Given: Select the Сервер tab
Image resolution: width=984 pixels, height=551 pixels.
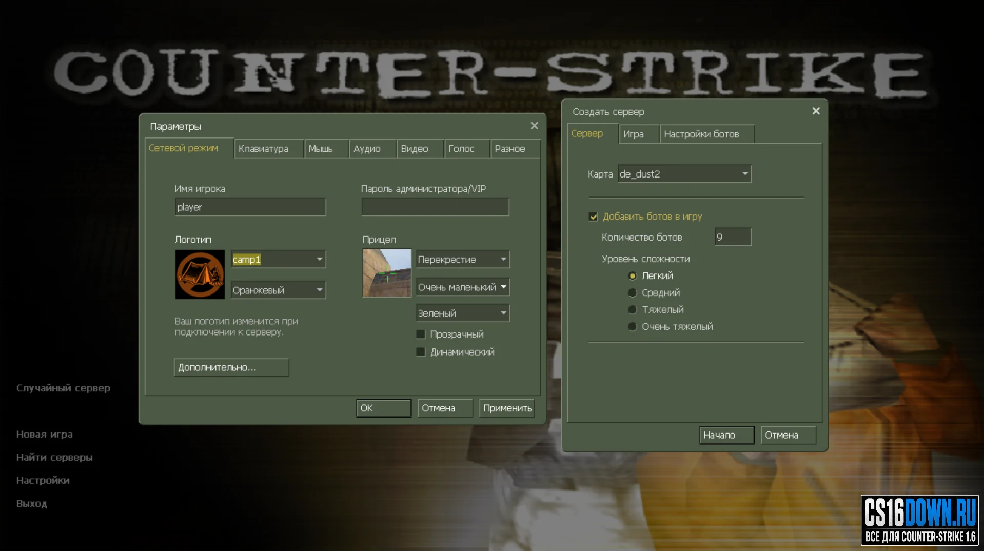Looking at the screenshot, I should [x=593, y=133].
